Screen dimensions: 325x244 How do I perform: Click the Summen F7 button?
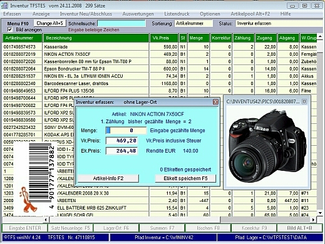coord(162,228)
